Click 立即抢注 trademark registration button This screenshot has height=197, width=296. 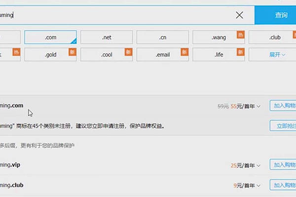point(284,126)
